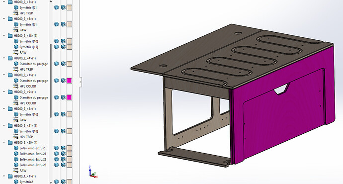Toggle visibility of Symétrie1[16] body
The image size is (343, 184).
point(57,114)
